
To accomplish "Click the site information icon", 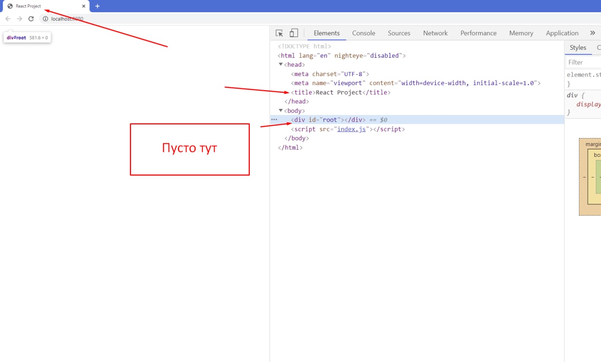I will pos(46,19).
